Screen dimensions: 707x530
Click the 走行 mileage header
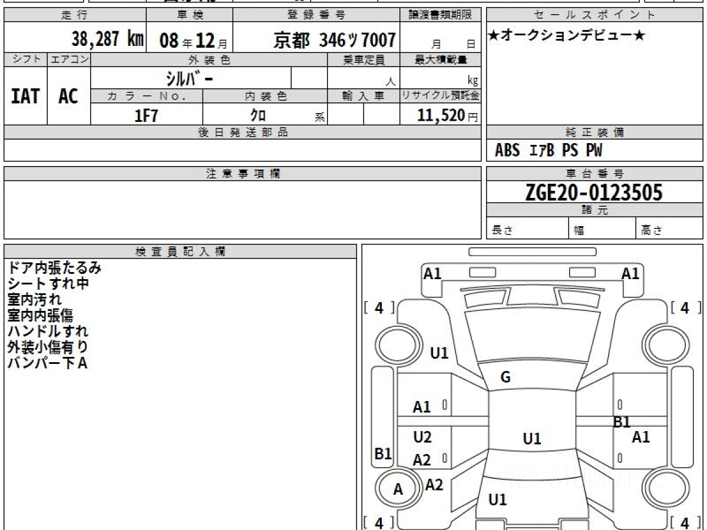point(75,15)
